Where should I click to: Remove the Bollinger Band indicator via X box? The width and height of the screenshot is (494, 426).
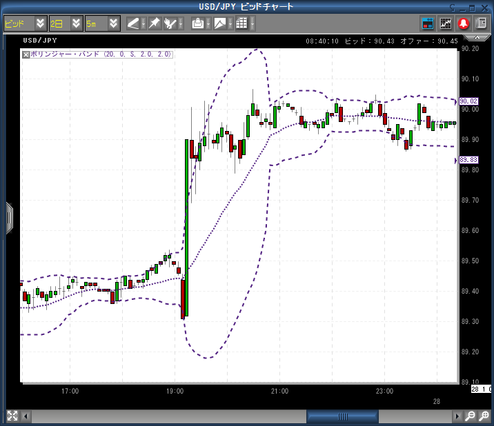point(26,54)
